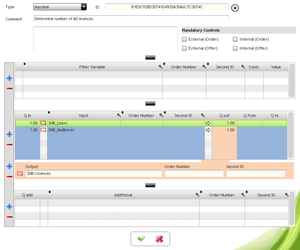This screenshot has height=250, width=300.
Task: Check the Internal (Order) mandatory control
Action: (x=235, y=39)
